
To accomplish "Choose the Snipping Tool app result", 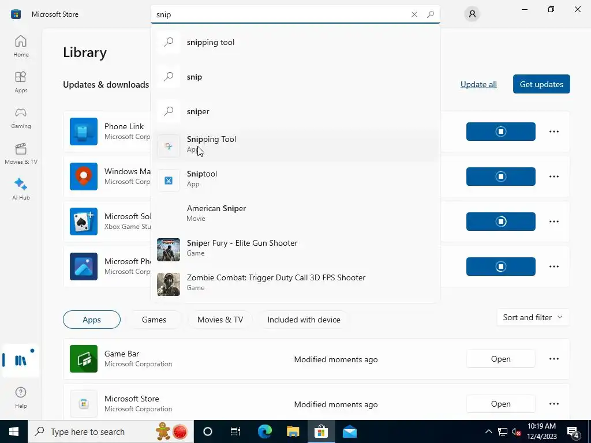I will pos(295,146).
